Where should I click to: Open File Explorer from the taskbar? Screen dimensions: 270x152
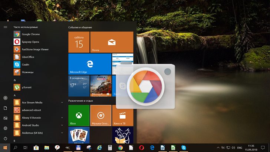pos(47,148)
